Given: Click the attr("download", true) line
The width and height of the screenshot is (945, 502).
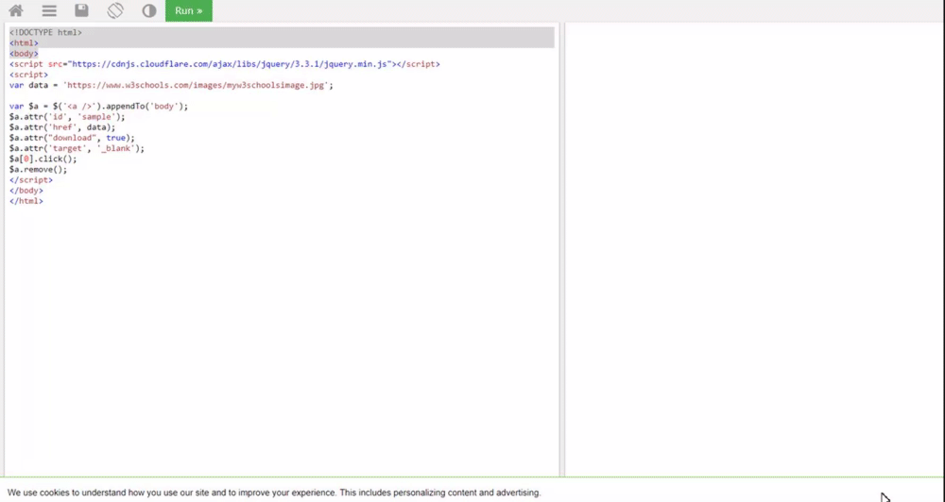Looking at the screenshot, I should (x=73, y=138).
